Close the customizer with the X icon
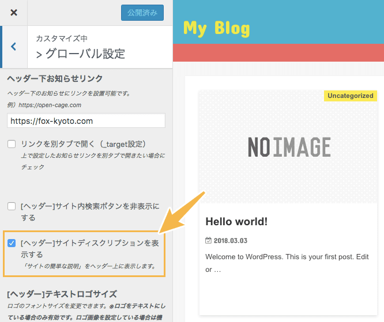Viewport: 384px width, 322px height. coord(14,13)
